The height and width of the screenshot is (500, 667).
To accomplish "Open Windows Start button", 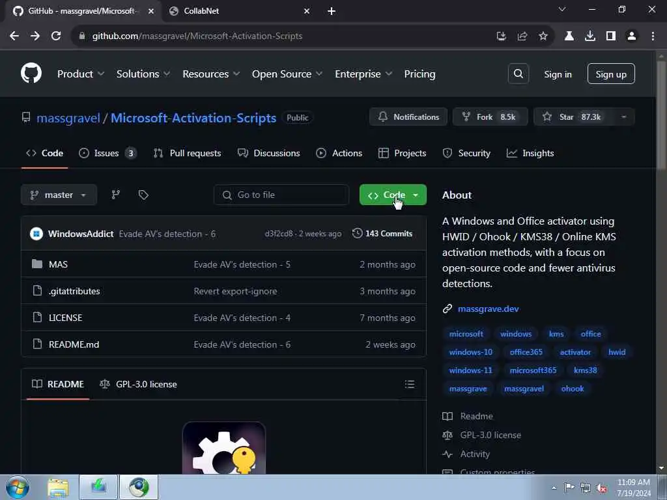I will click(18, 487).
